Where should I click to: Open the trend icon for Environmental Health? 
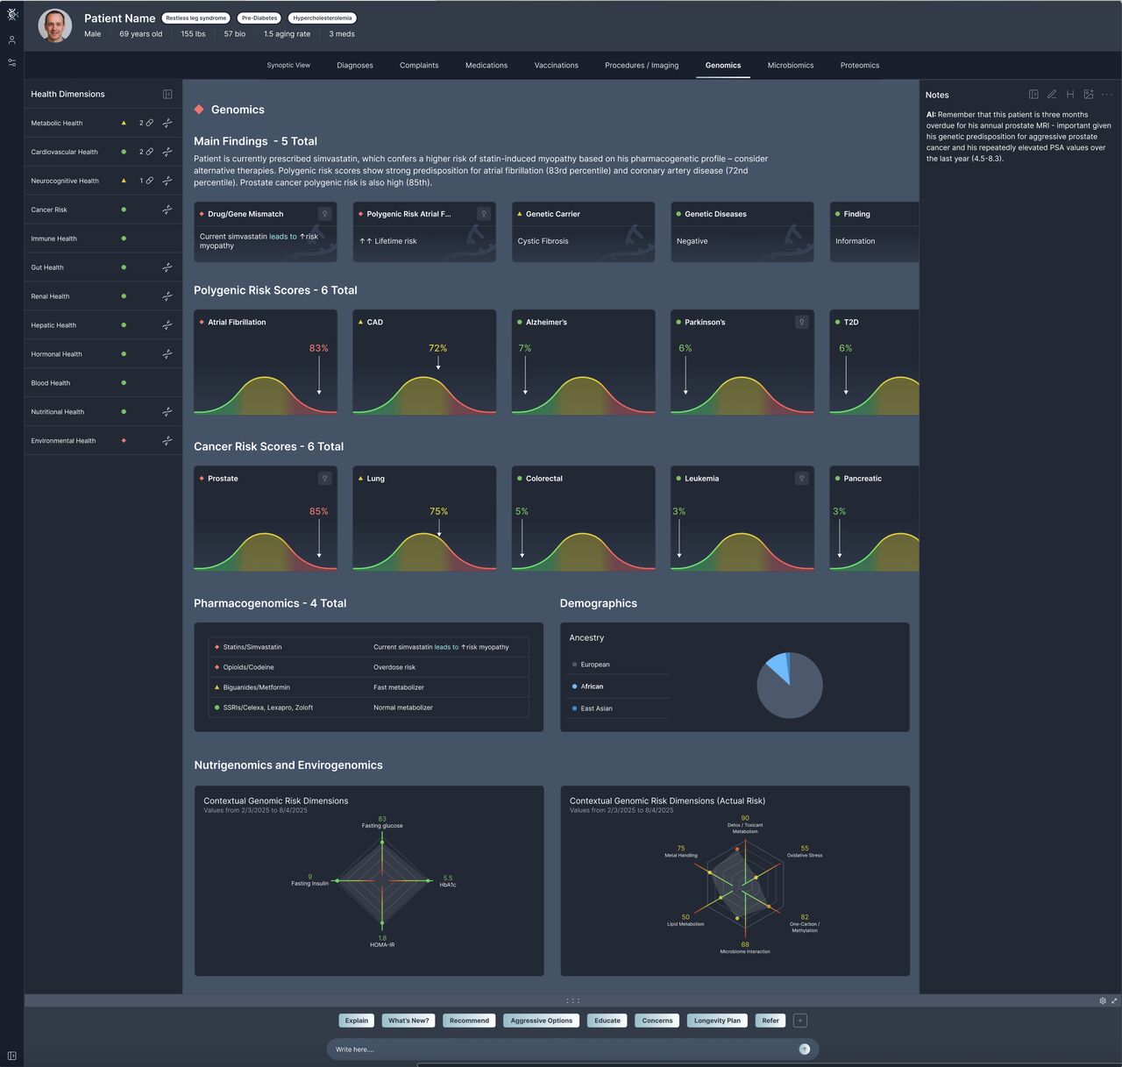coord(167,441)
